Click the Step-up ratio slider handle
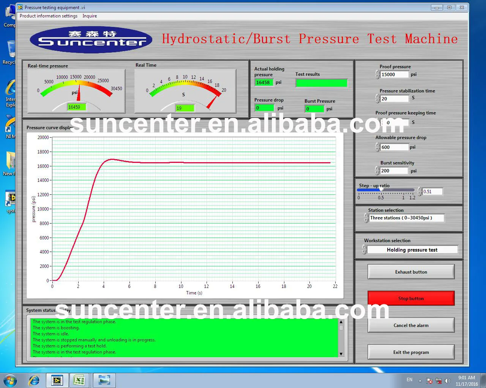 point(381,189)
